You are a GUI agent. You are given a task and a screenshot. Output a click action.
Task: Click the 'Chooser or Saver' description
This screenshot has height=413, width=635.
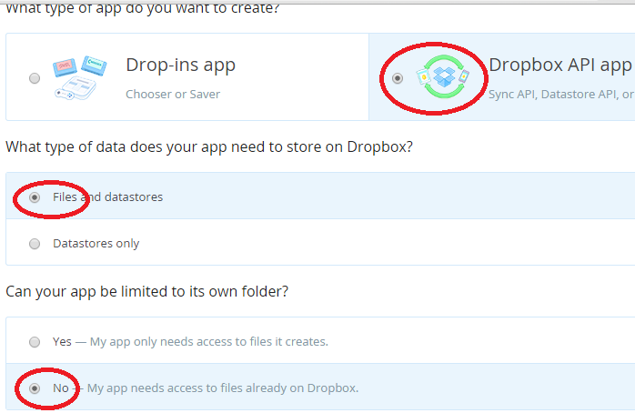173,95
